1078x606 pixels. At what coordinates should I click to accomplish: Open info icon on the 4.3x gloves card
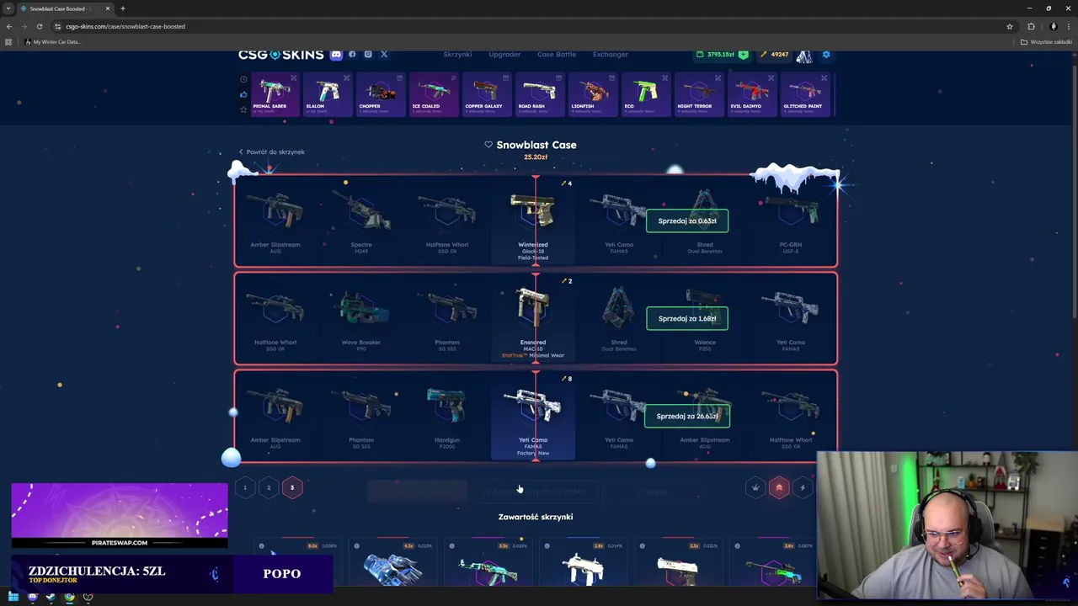click(x=356, y=546)
